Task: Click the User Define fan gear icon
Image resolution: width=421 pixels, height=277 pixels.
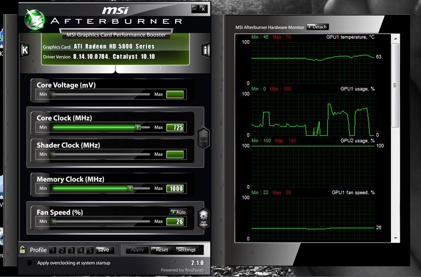Action: 203,218
